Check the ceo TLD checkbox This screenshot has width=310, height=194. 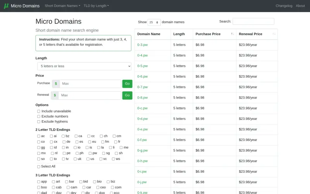tap(98, 187)
